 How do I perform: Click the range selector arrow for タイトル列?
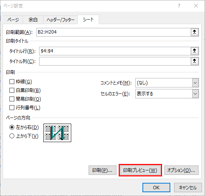194,61
